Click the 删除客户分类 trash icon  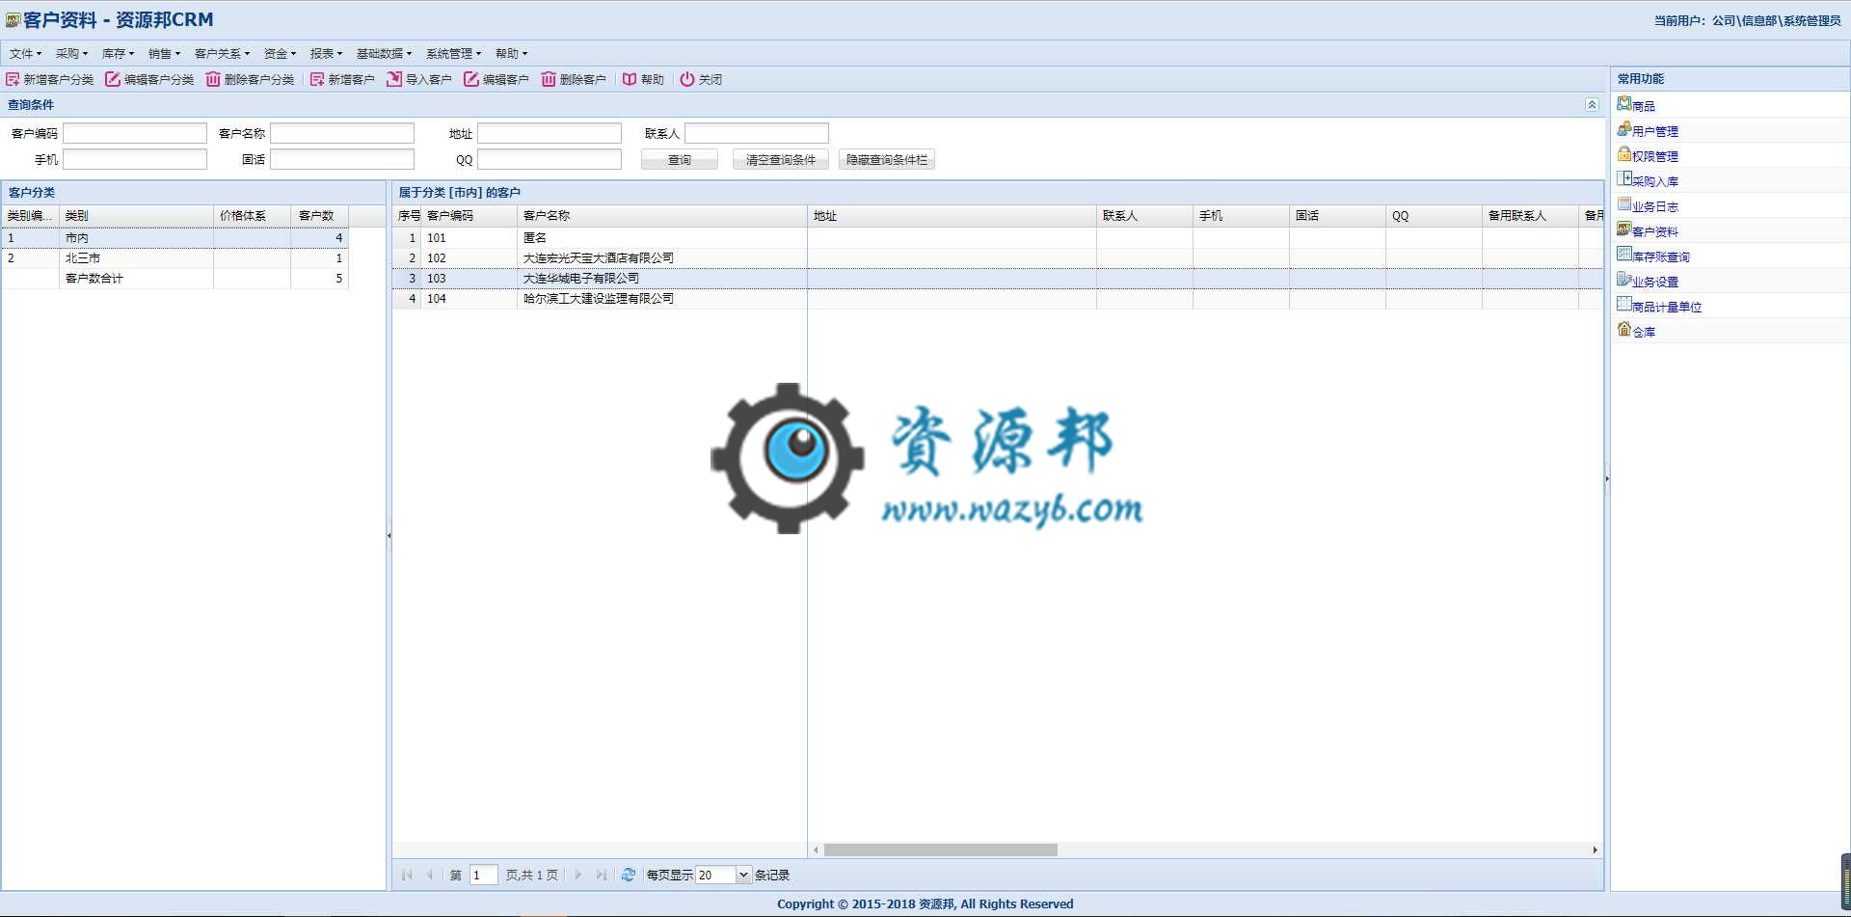pyautogui.click(x=213, y=79)
